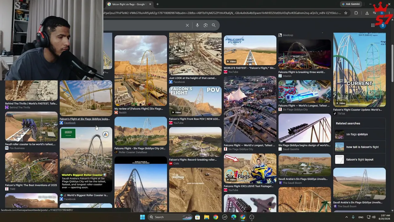Open a new browser tab

158,4
